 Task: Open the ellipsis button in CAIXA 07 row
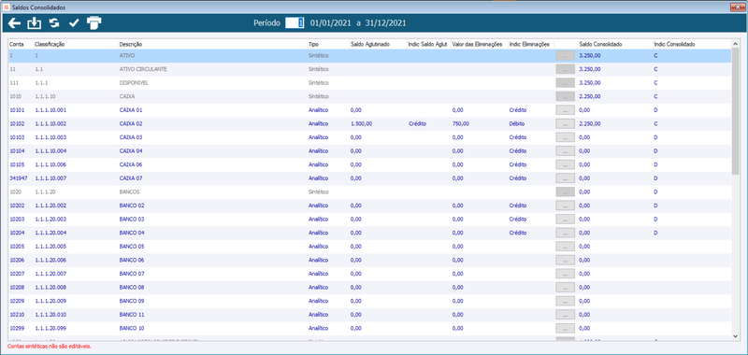(566, 178)
